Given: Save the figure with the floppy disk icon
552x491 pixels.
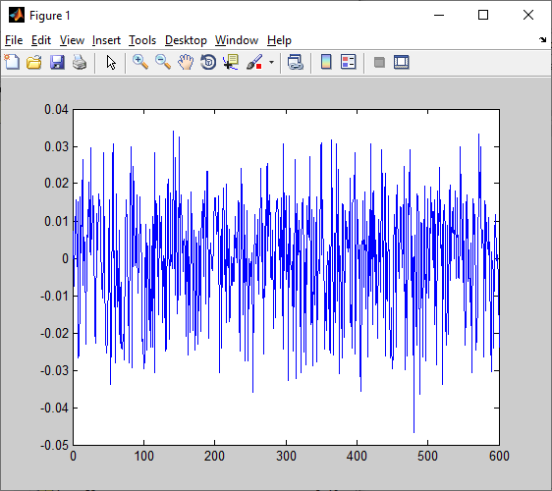Looking at the screenshot, I should [x=57, y=62].
